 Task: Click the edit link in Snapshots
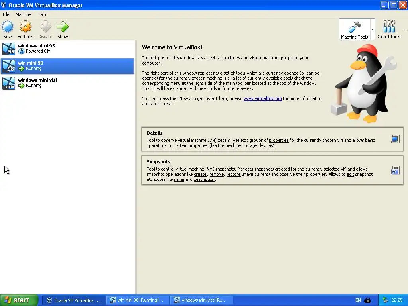click(351, 174)
